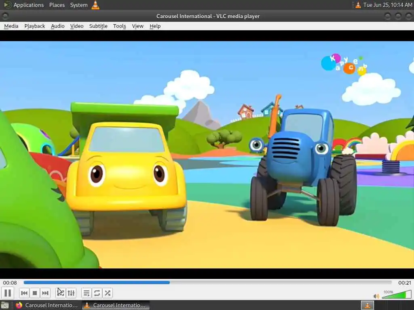Click the elapsed time 00:08 label

tap(10, 283)
